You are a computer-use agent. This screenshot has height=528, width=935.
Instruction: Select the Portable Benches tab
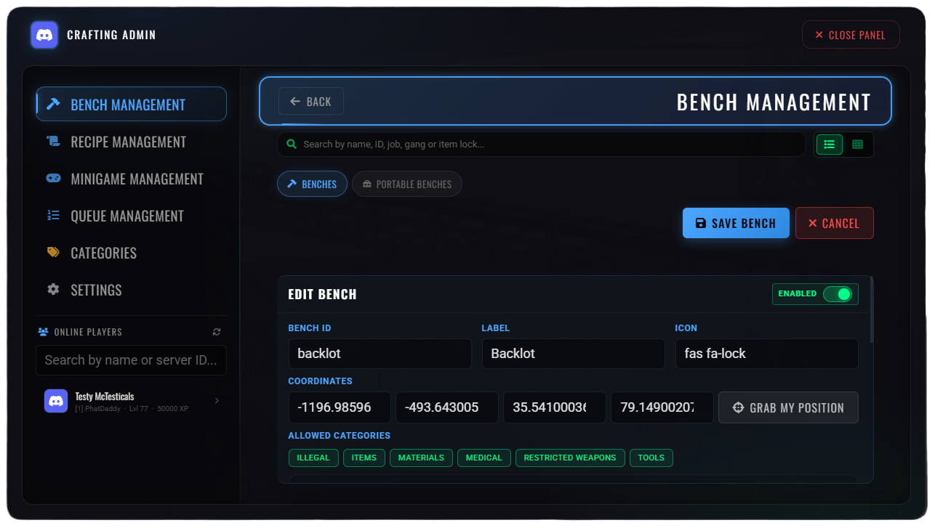(407, 184)
